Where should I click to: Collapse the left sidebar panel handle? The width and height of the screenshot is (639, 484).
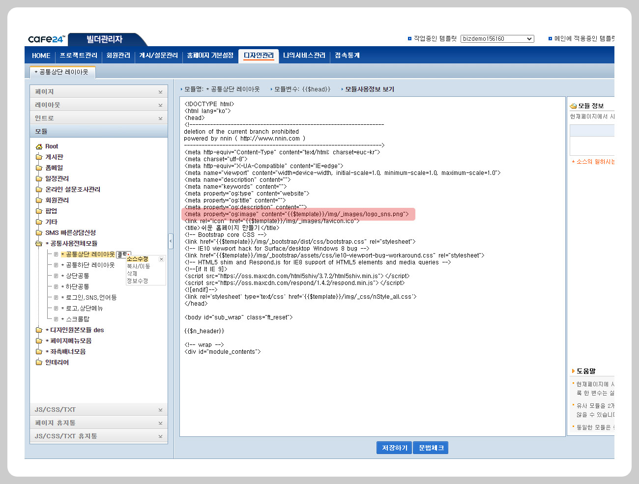(171, 241)
